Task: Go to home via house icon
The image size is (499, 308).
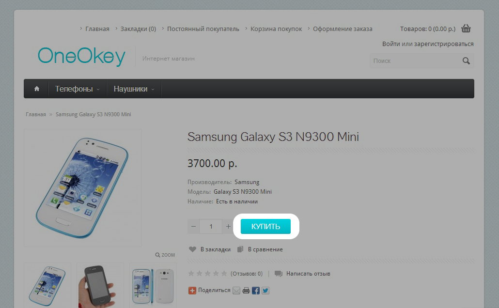Action: click(37, 89)
